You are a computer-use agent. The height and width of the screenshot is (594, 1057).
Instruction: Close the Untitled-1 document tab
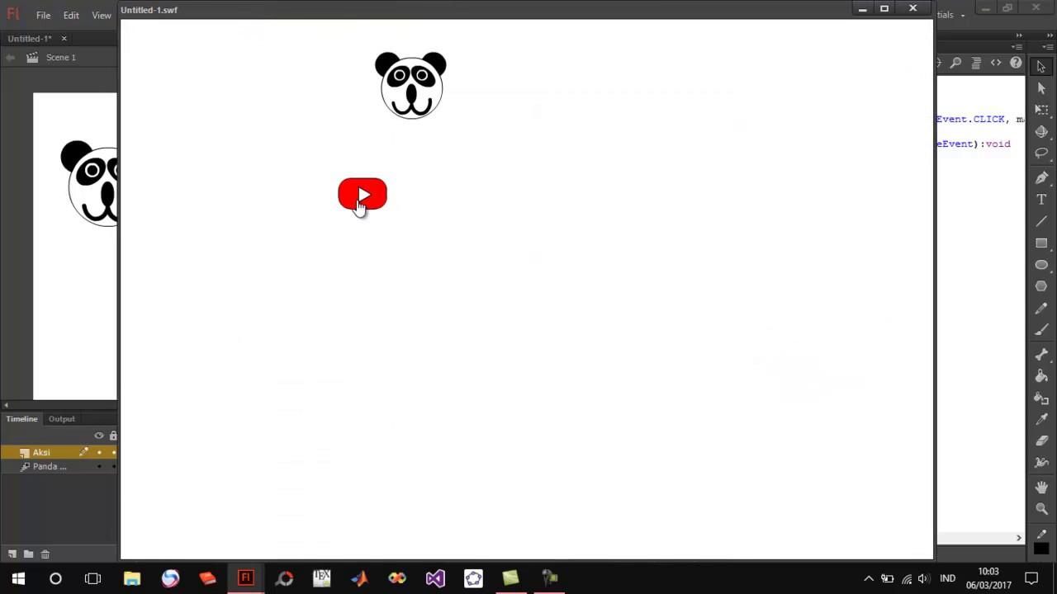click(64, 38)
